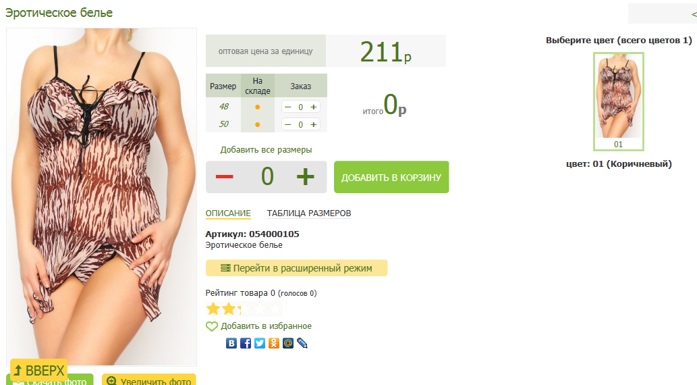Click the heart icon for favorites
Viewport: 697px width, 385px height.
click(x=212, y=326)
